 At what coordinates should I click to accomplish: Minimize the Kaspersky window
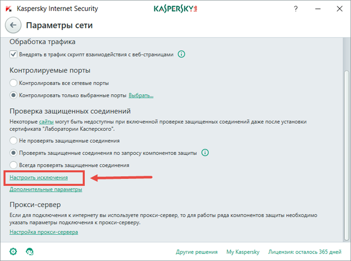[x=318, y=9]
